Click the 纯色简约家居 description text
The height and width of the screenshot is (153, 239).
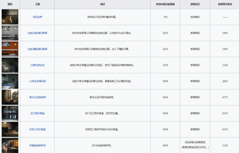pos(102,33)
